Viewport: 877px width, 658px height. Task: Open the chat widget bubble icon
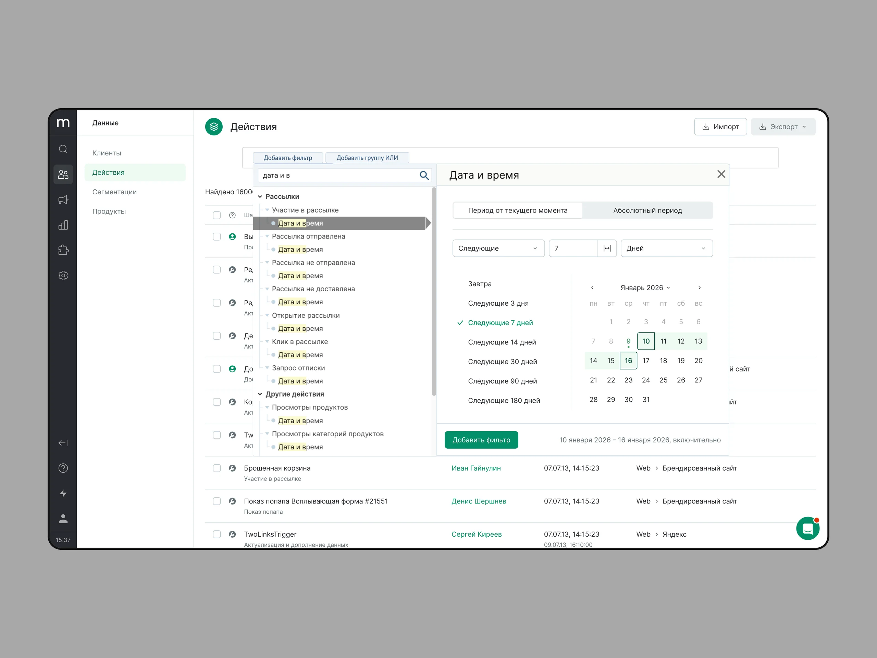pyautogui.click(x=807, y=529)
